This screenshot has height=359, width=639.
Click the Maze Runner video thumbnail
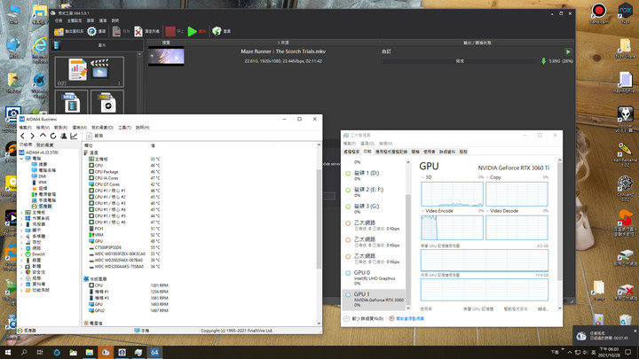(x=166, y=56)
